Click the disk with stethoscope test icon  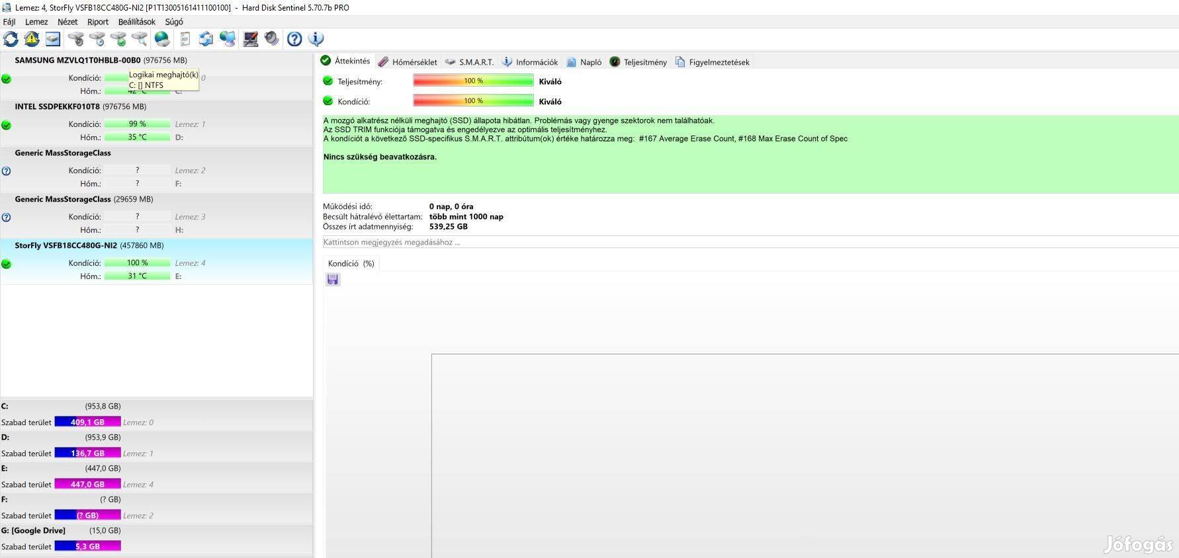[x=76, y=39]
